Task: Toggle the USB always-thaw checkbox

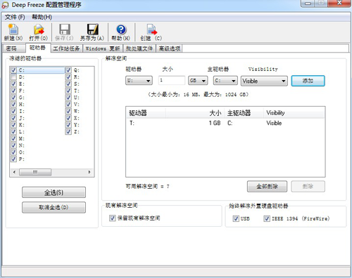Action: (x=236, y=218)
